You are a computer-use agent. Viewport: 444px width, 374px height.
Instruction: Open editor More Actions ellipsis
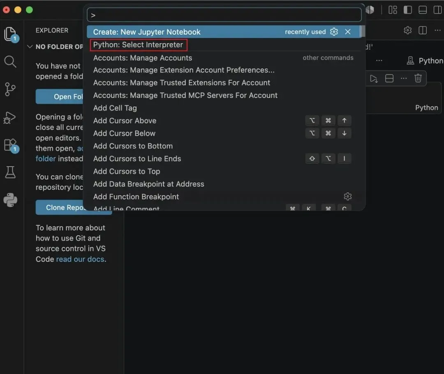click(x=437, y=30)
